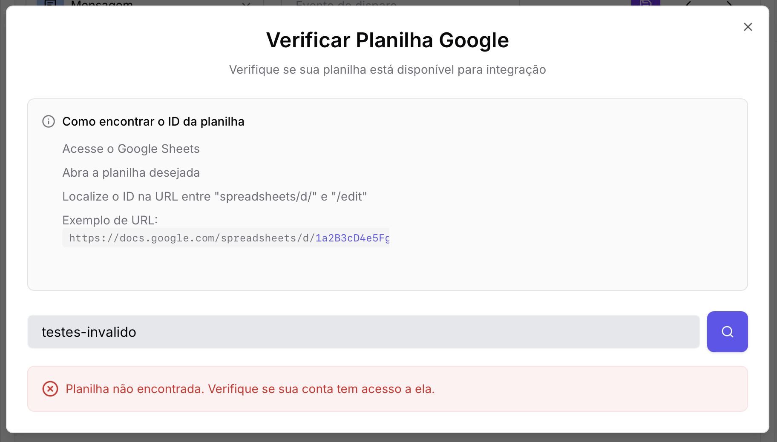Close the Verificar Planilha Google dialog
Image resolution: width=777 pixels, height=442 pixels.
tap(748, 27)
